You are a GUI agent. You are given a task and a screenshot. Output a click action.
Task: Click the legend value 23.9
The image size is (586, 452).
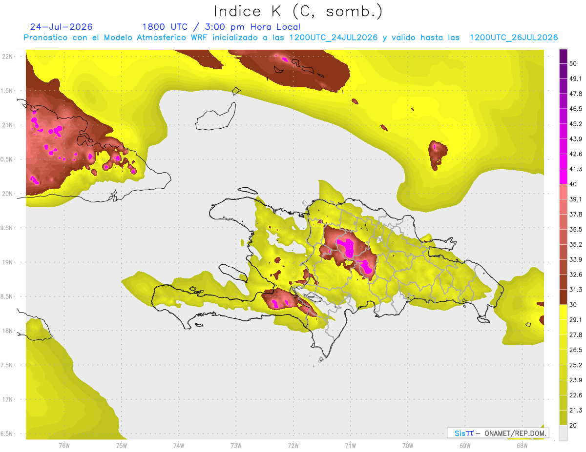coord(576,380)
